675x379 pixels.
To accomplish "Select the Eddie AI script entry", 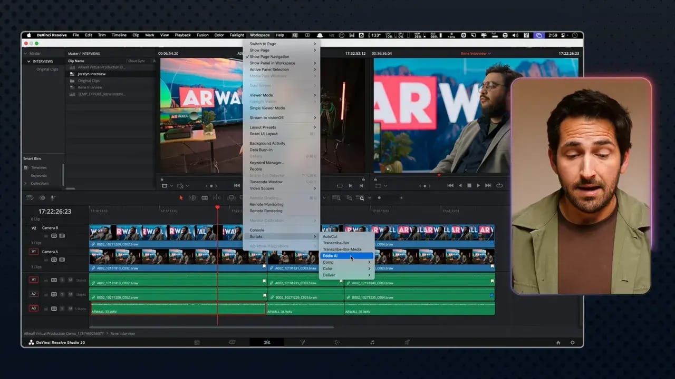I will 331,256.
